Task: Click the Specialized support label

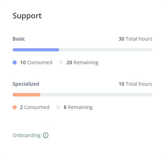Action: point(26,84)
